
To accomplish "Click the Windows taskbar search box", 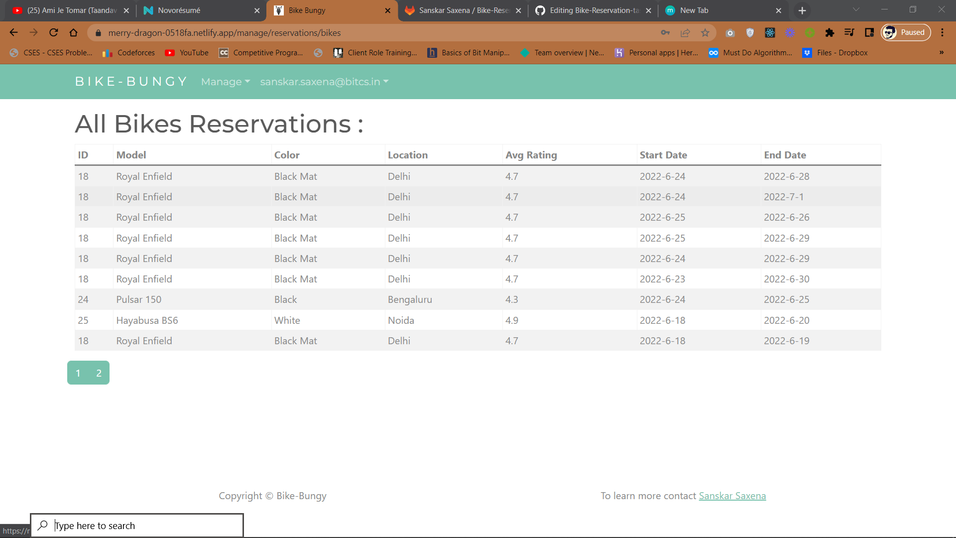I will coord(137,525).
